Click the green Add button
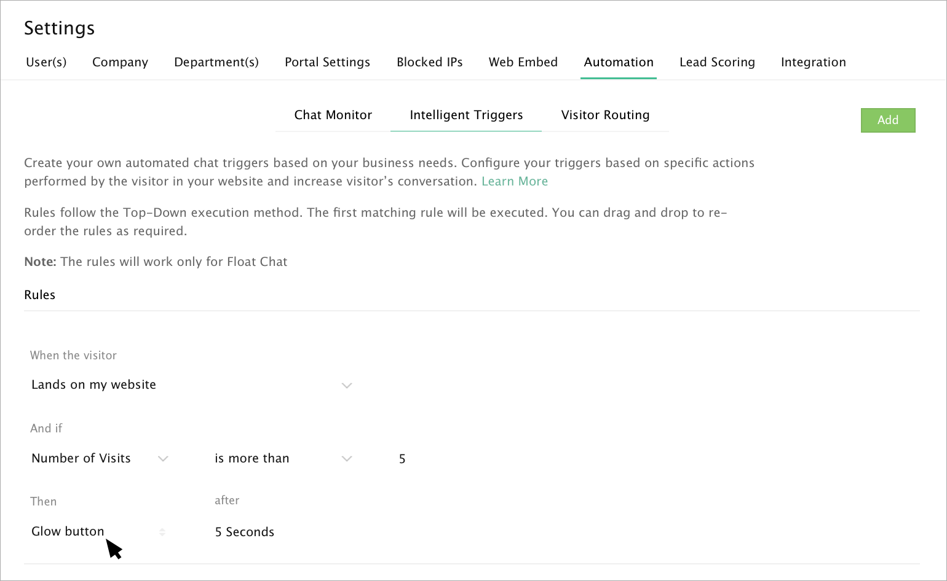The width and height of the screenshot is (947, 581). [x=887, y=120]
